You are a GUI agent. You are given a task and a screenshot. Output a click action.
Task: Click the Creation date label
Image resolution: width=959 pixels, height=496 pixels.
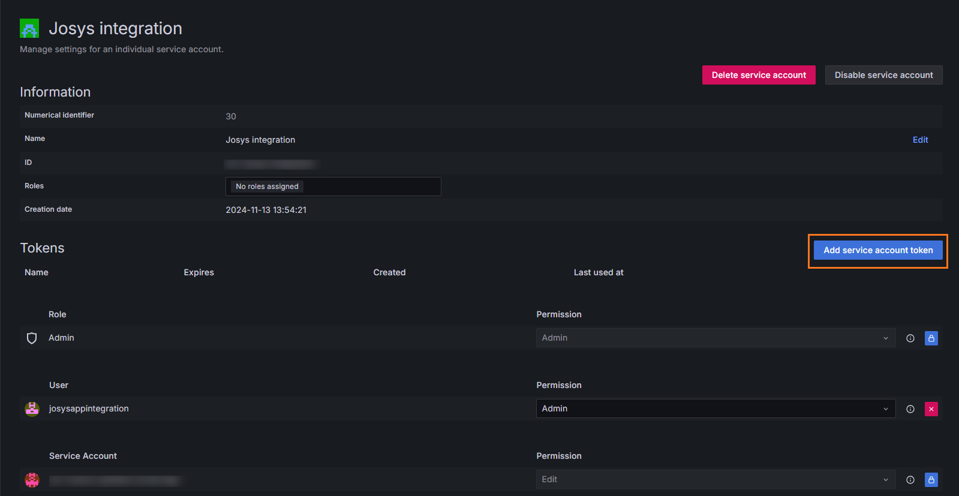pos(48,209)
